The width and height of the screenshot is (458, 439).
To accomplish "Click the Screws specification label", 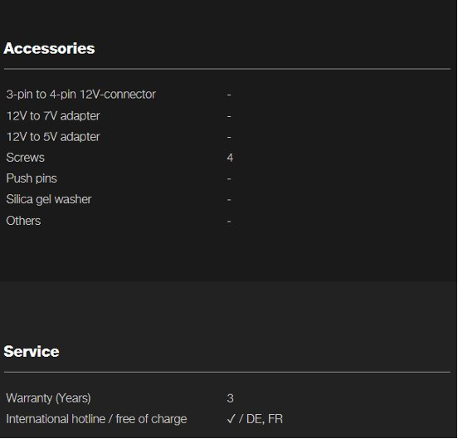I will [26, 158].
